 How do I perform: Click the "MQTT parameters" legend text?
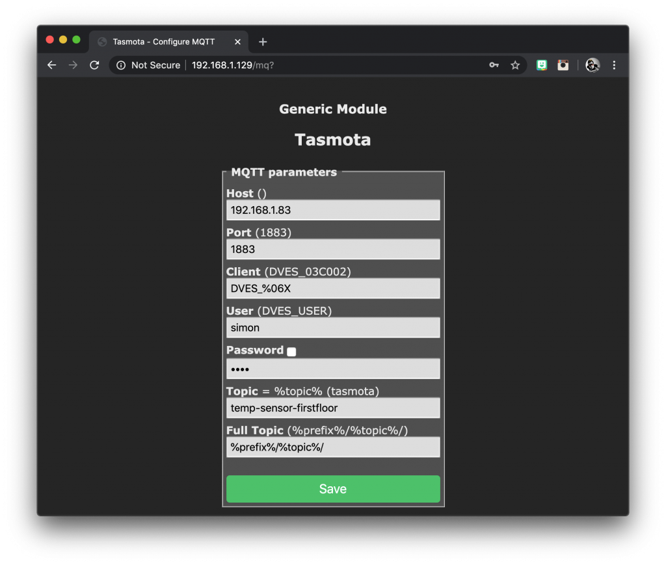tap(284, 172)
